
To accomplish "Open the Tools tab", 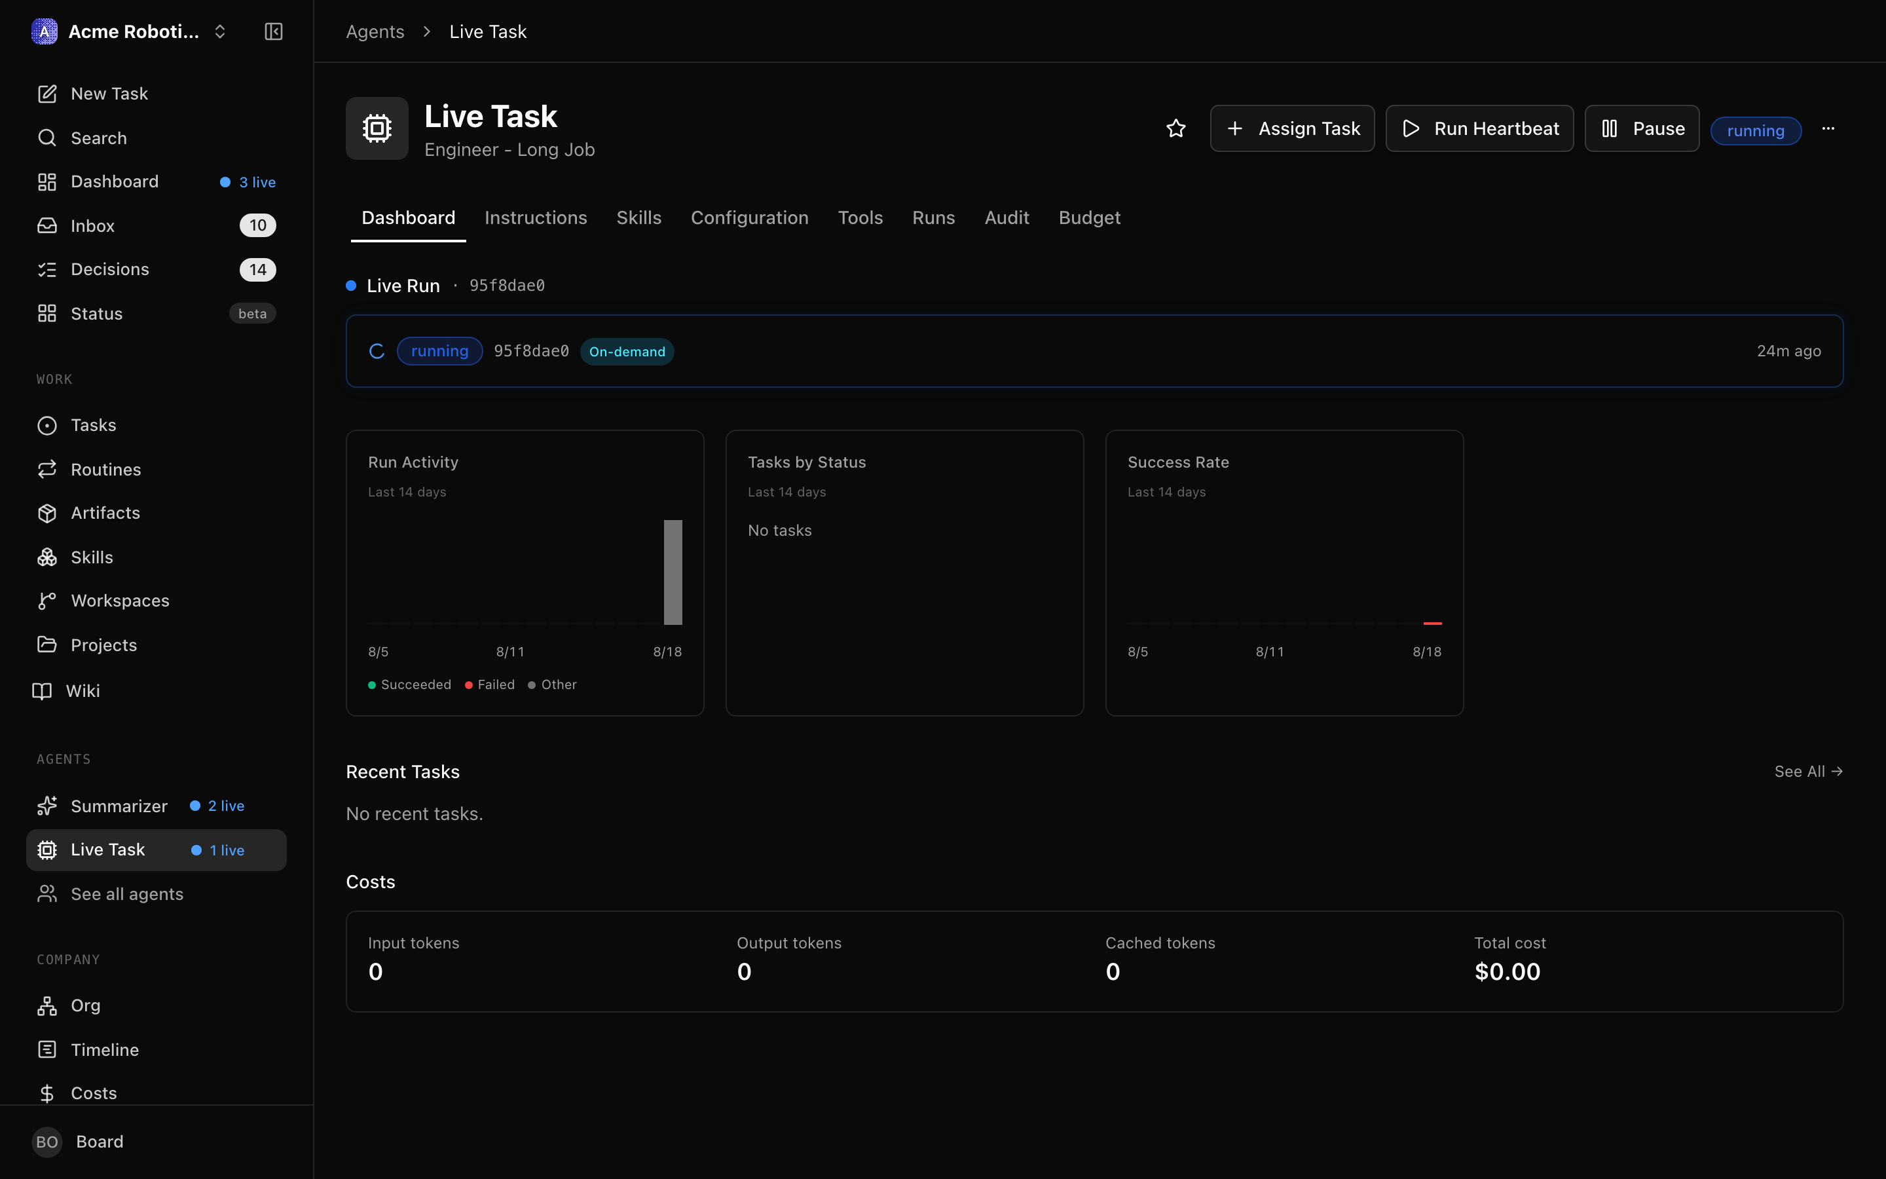I will (x=860, y=217).
